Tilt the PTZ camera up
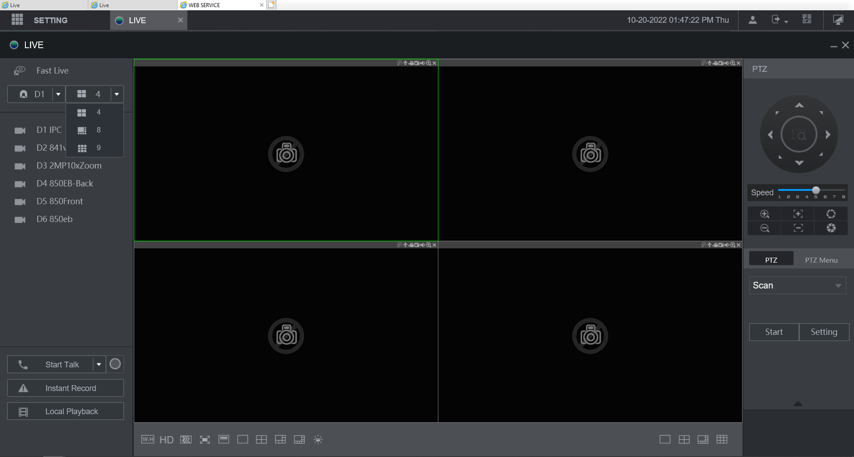This screenshot has width=854, height=457. (x=799, y=105)
